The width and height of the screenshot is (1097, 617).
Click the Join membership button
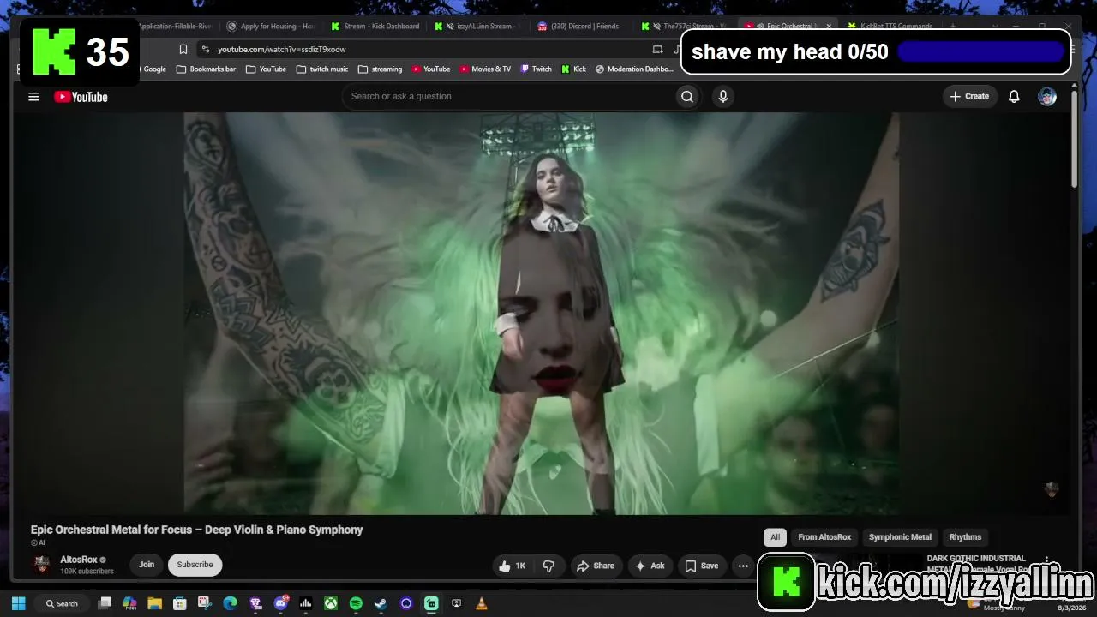pyautogui.click(x=147, y=565)
